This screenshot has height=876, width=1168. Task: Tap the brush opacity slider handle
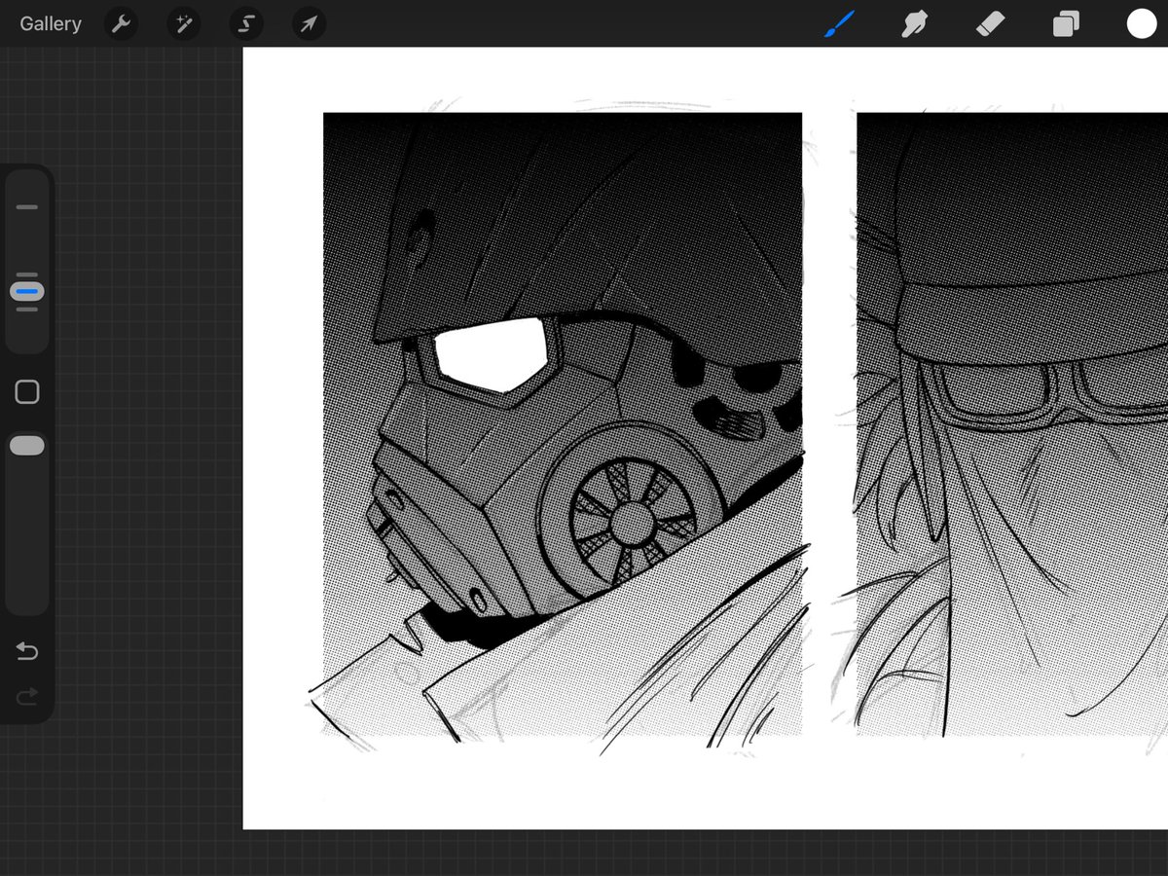(27, 445)
